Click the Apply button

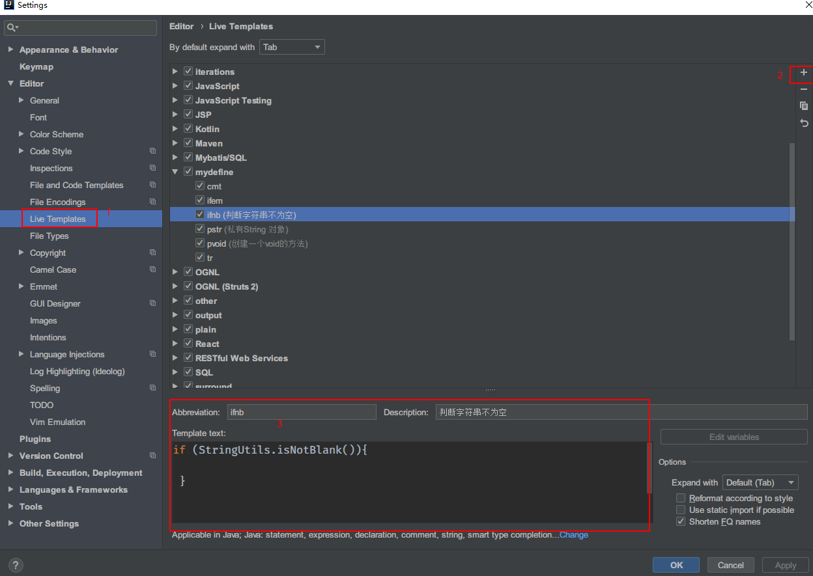pyautogui.click(x=785, y=565)
